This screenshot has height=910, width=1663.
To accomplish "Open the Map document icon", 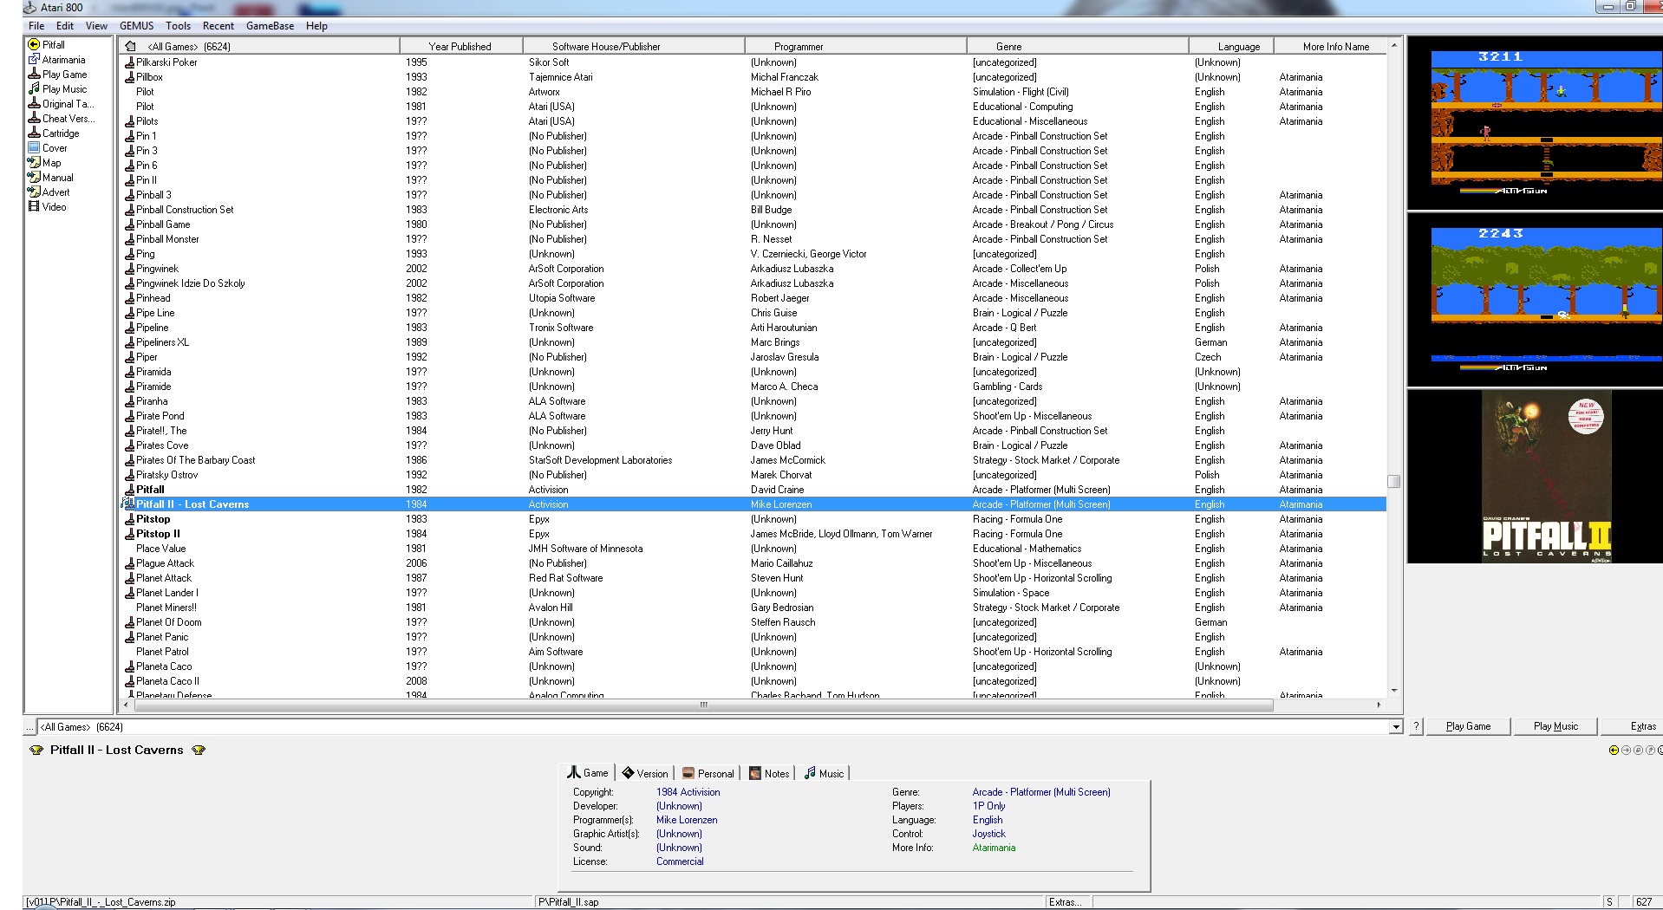I will pos(34,163).
